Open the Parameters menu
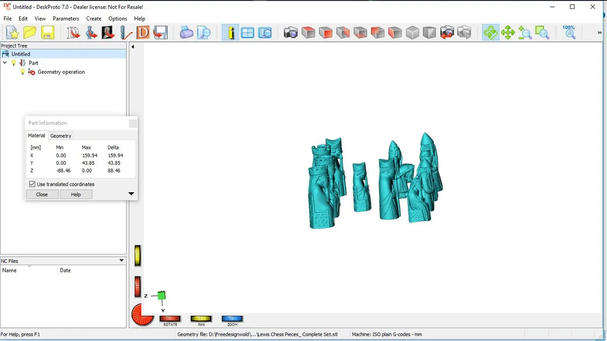This screenshot has height=341, width=607. (x=66, y=19)
